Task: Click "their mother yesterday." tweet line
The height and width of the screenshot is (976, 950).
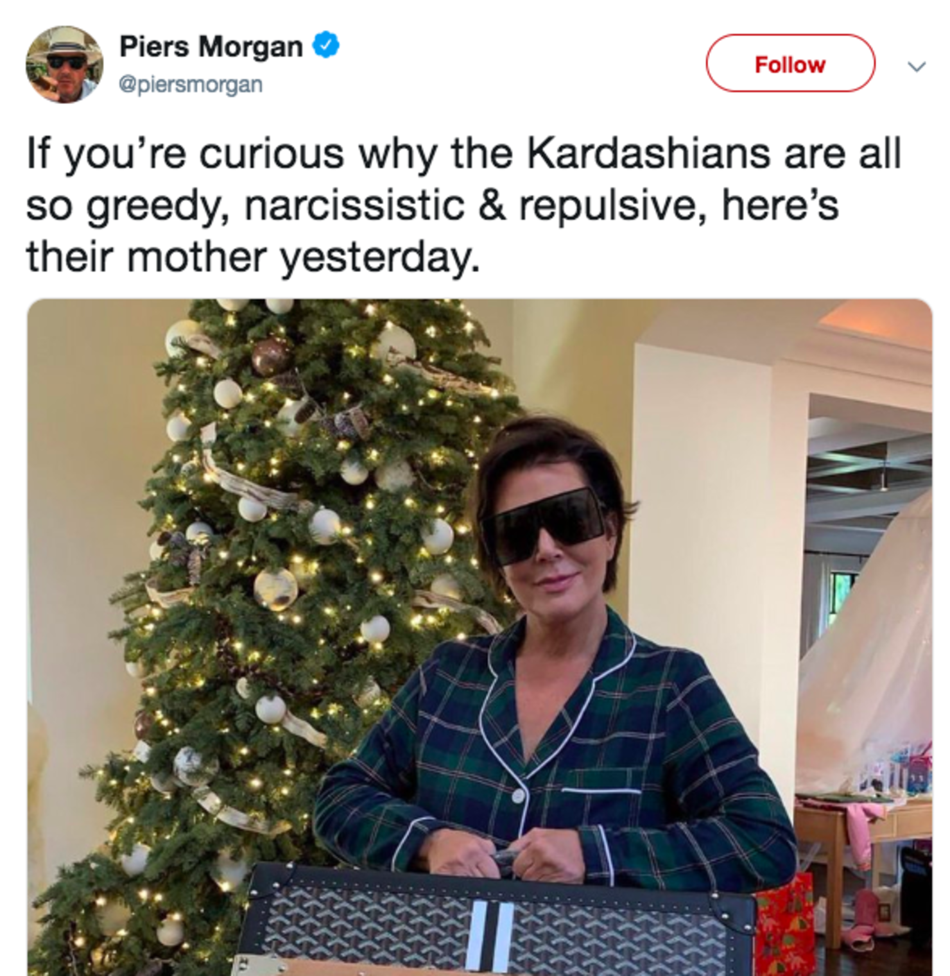Action: 253,257
